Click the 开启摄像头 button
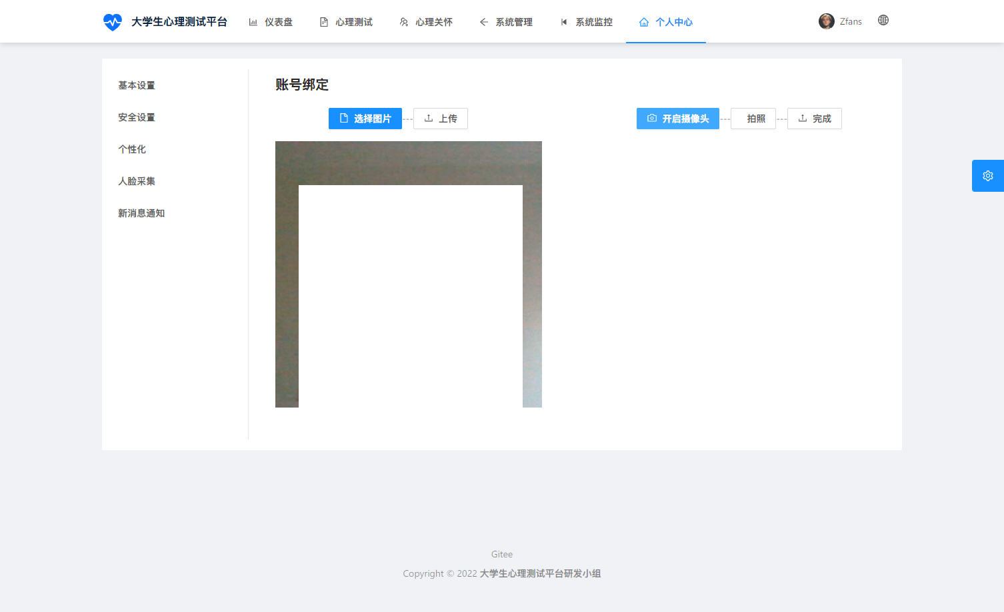This screenshot has width=1004, height=612. [x=678, y=119]
